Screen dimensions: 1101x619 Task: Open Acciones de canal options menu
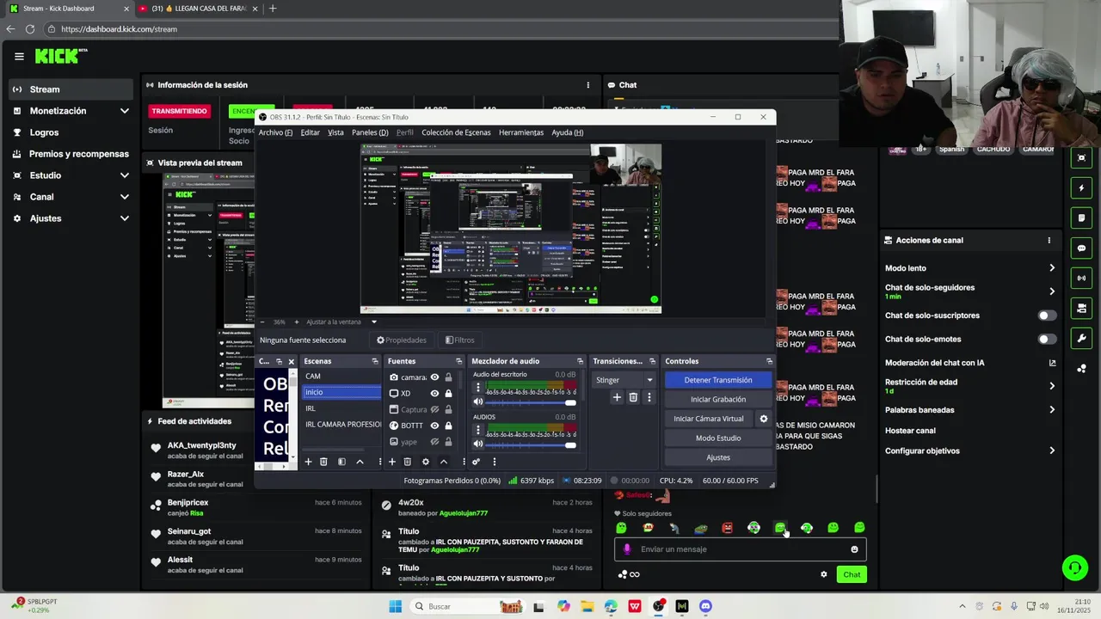click(x=1049, y=241)
